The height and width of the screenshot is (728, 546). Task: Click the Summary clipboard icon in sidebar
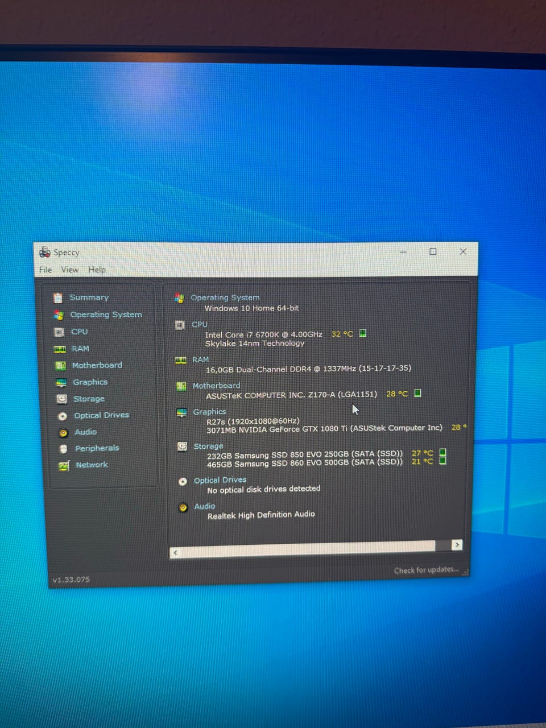[57, 297]
